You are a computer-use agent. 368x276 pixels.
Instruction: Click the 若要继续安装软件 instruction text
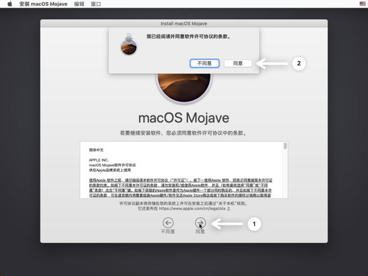coord(183,133)
